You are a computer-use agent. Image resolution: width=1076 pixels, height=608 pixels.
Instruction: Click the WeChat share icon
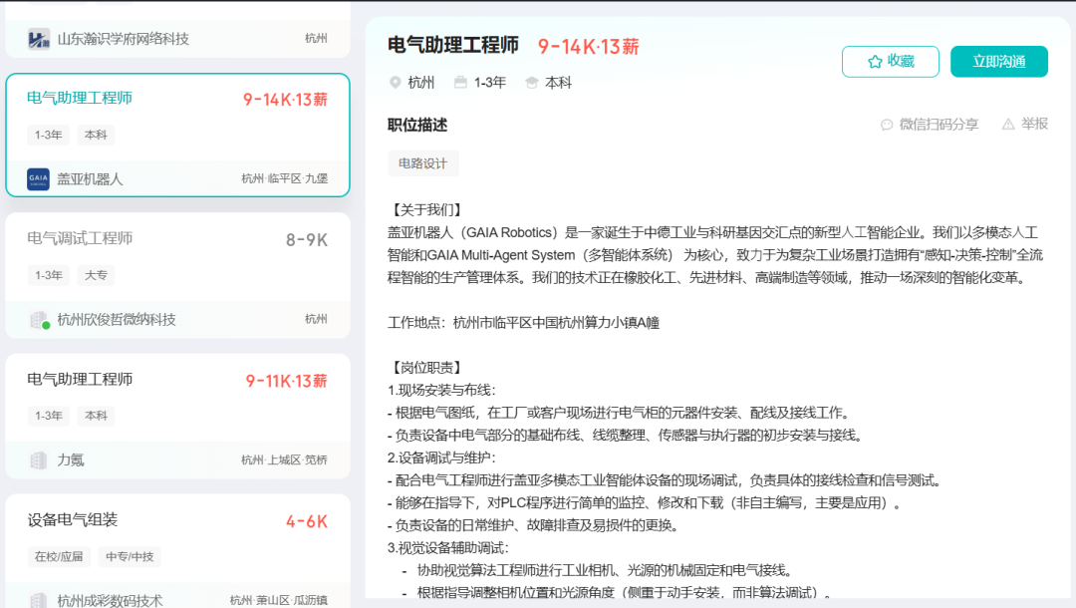[x=887, y=125]
